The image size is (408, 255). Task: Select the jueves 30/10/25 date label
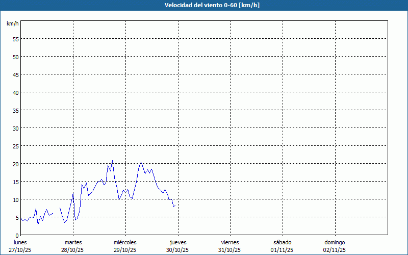[177, 246]
